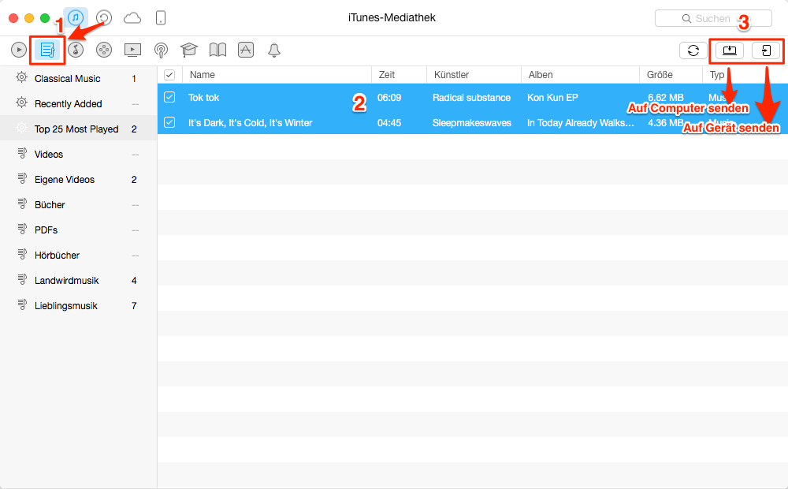Select Top 25 Most Played playlist
This screenshot has width=788, height=489.
click(78, 129)
